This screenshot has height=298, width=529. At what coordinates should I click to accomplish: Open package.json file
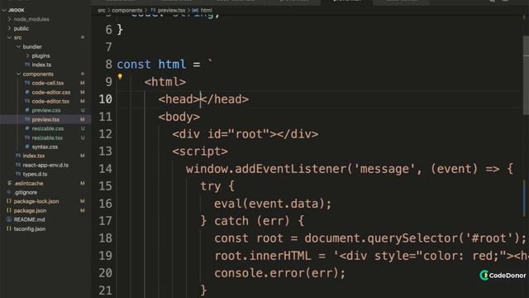coord(30,210)
